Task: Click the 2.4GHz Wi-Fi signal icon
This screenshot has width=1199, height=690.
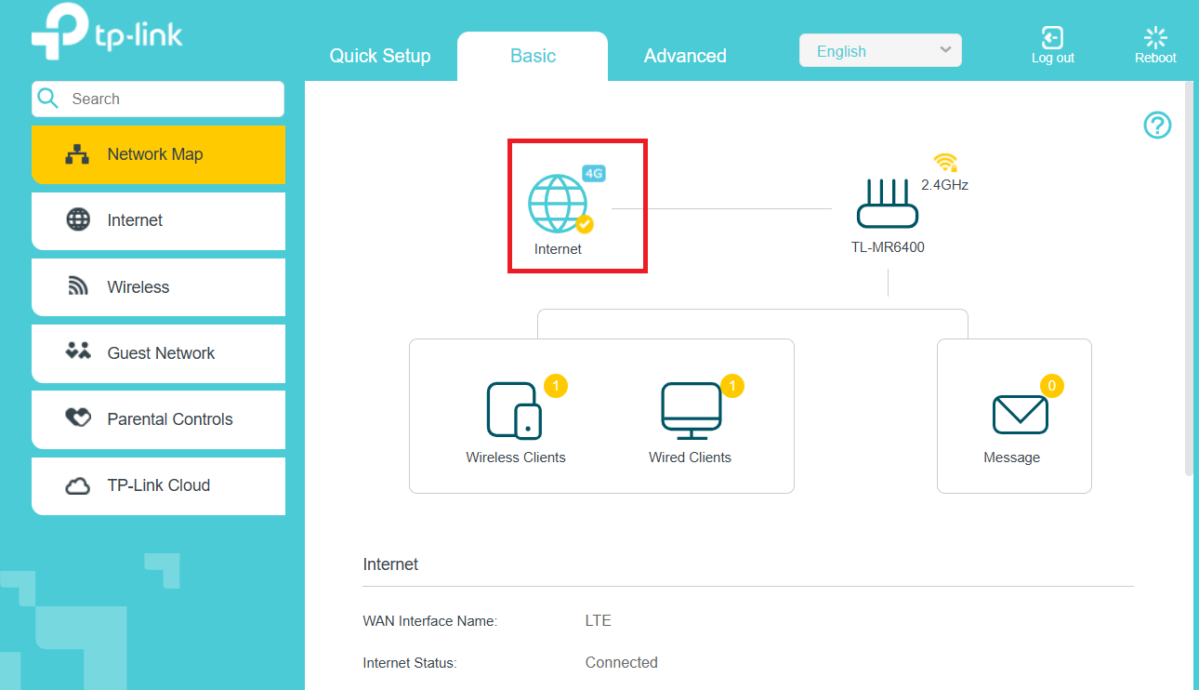Action: tap(945, 164)
